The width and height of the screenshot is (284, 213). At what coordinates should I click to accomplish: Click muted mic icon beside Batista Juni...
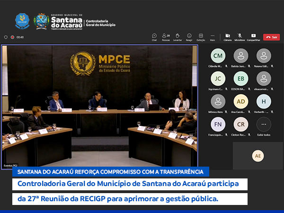pos(249,66)
